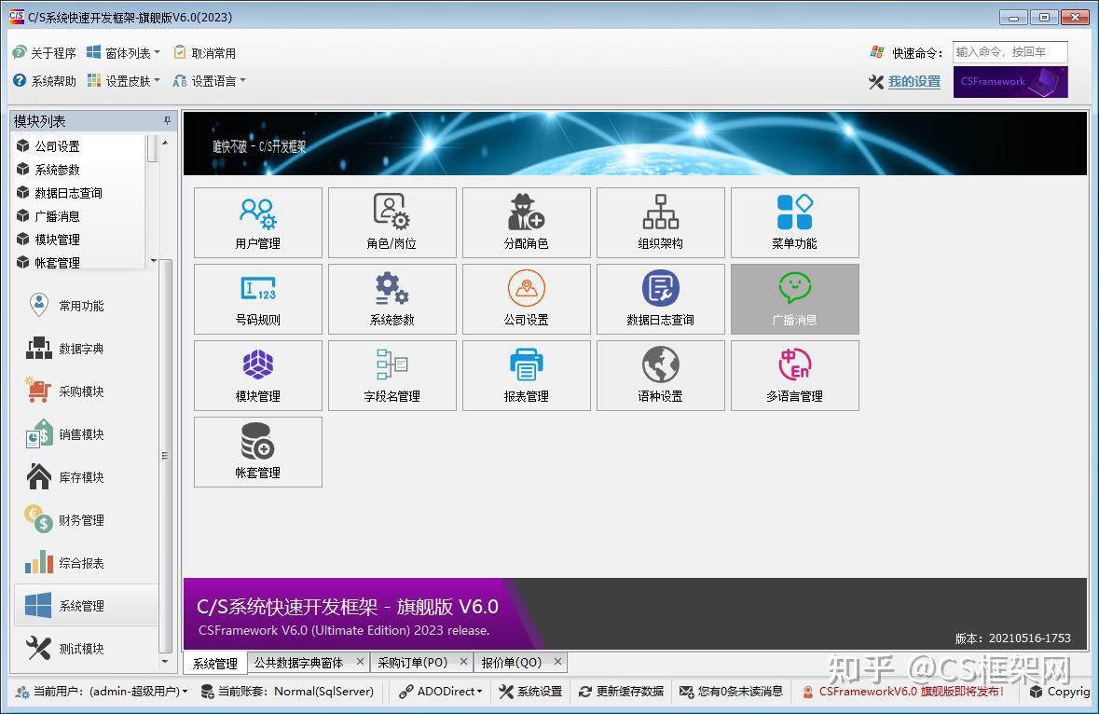
Task: Open the 角色/岗位 module tile
Action: click(392, 222)
